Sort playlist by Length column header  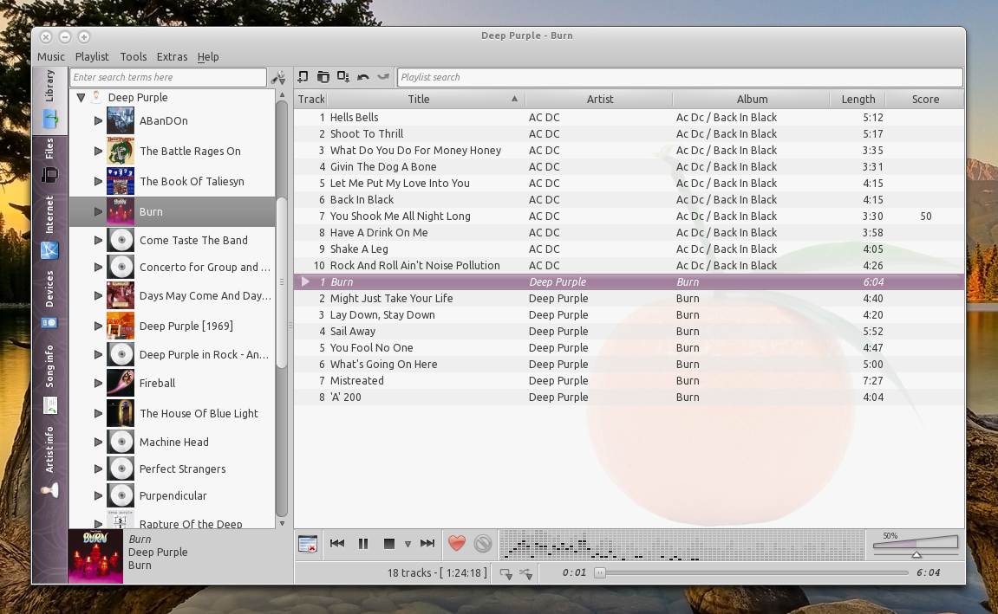858,99
